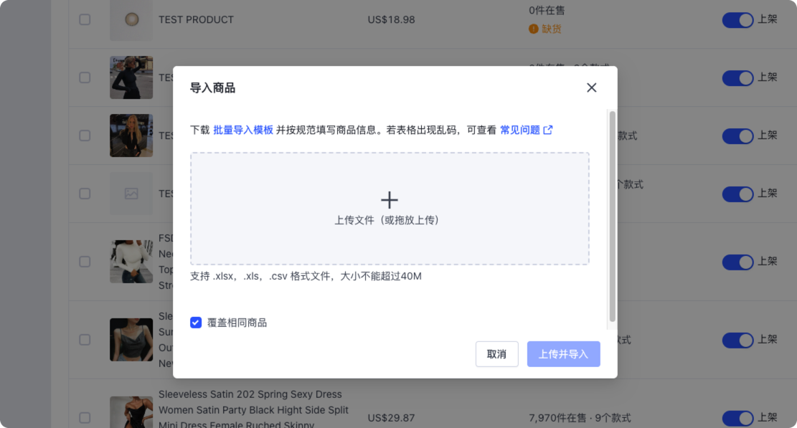The height and width of the screenshot is (428, 797).
Task: Open the white top product thumbnail
Action: (x=131, y=262)
